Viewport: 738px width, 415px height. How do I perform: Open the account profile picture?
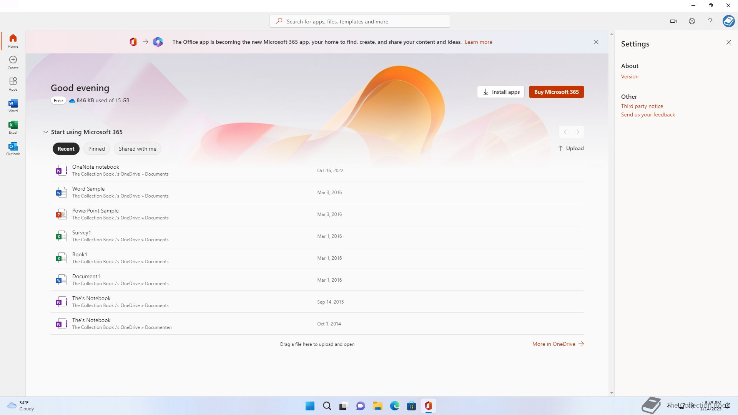(728, 21)
